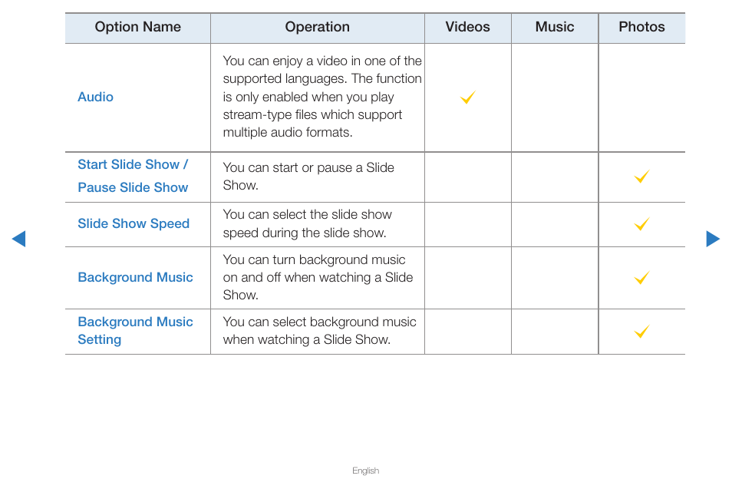Click Photos checkmark for Slide Show Speed

point(642,224)
